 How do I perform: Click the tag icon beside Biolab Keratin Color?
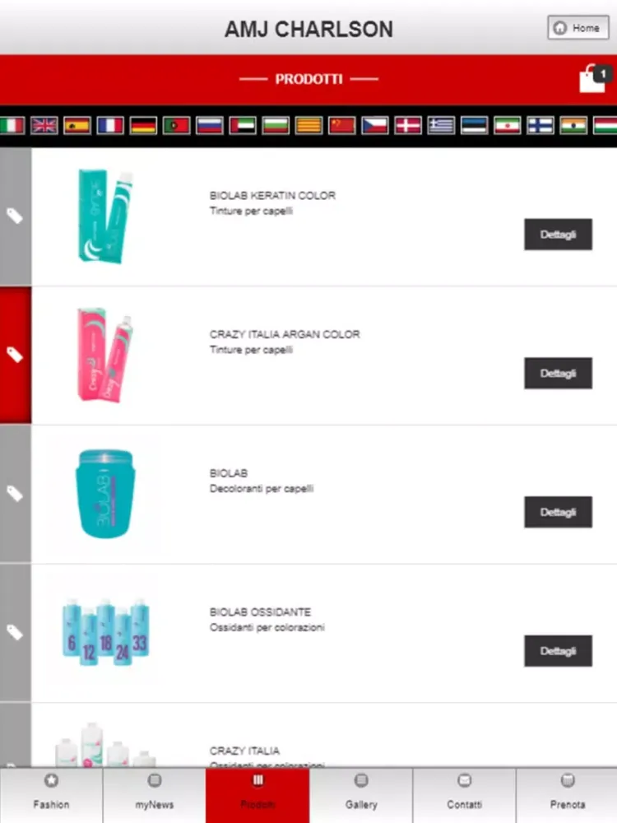pos(15,216)
